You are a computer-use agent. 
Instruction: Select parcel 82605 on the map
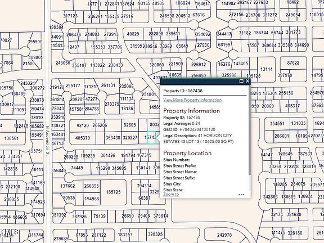129,125
